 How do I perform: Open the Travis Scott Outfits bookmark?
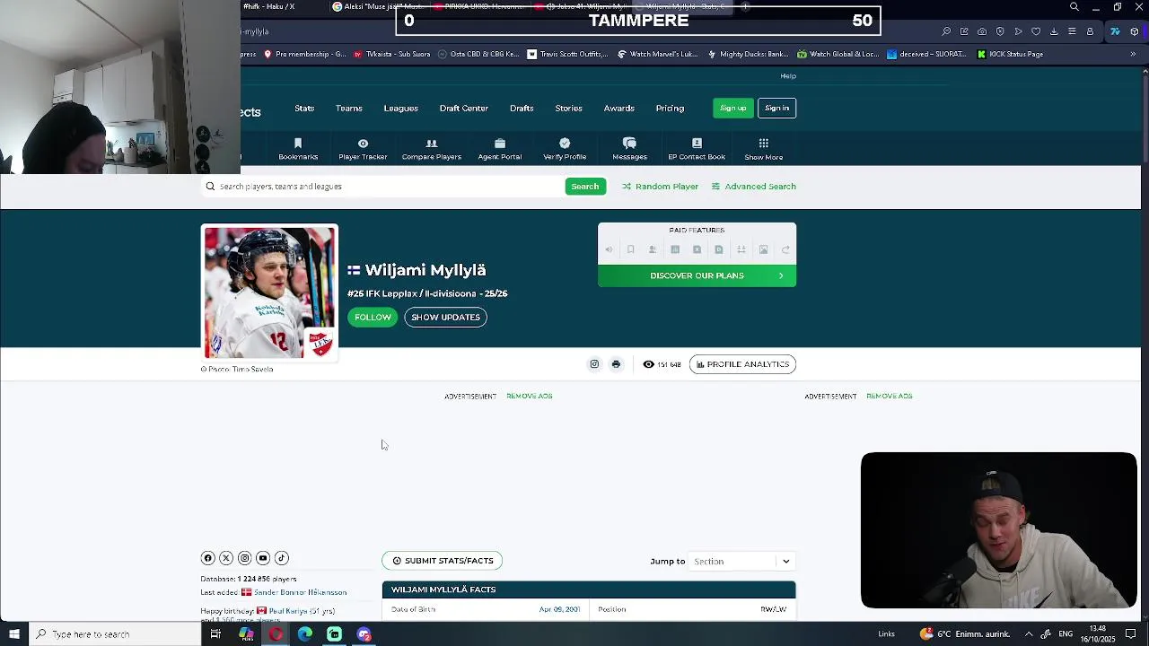pos(567,54)
